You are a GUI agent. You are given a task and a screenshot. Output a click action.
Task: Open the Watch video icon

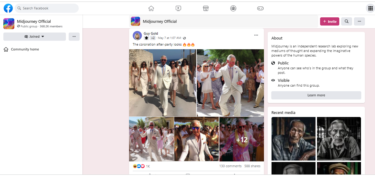click(178, 8)
